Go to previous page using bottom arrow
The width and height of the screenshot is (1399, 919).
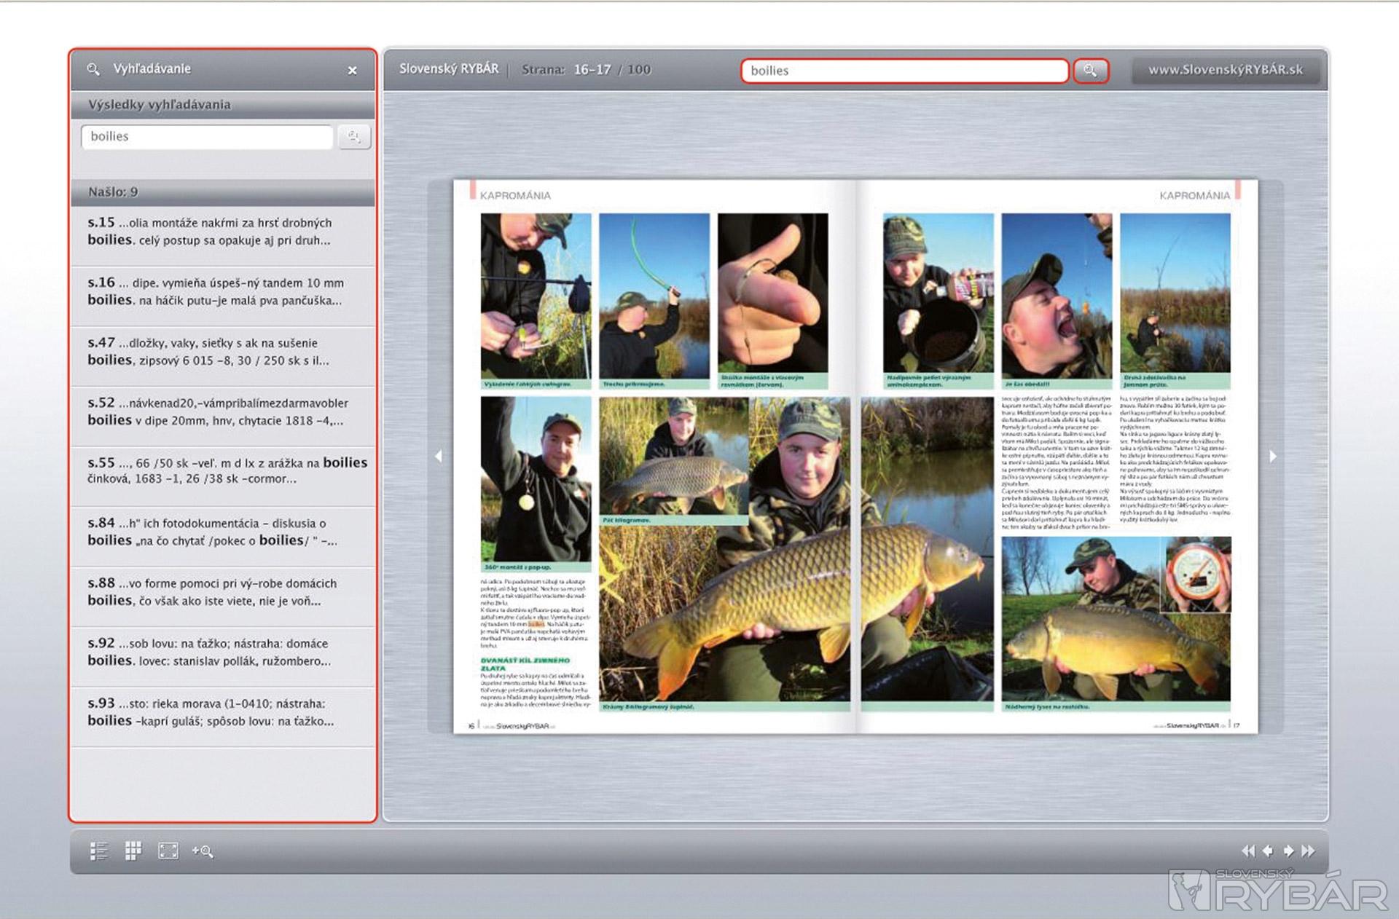[1268, 851]
